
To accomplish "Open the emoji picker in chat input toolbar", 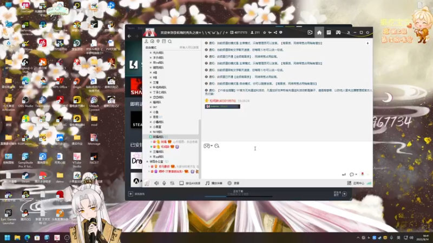I will pos(217,146).
